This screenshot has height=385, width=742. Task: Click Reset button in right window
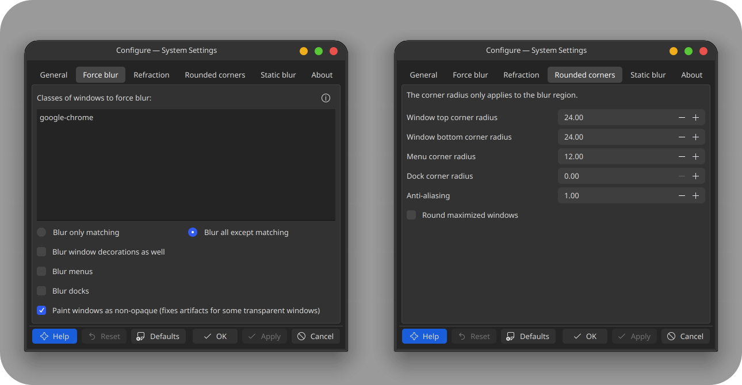coord(474,336)
